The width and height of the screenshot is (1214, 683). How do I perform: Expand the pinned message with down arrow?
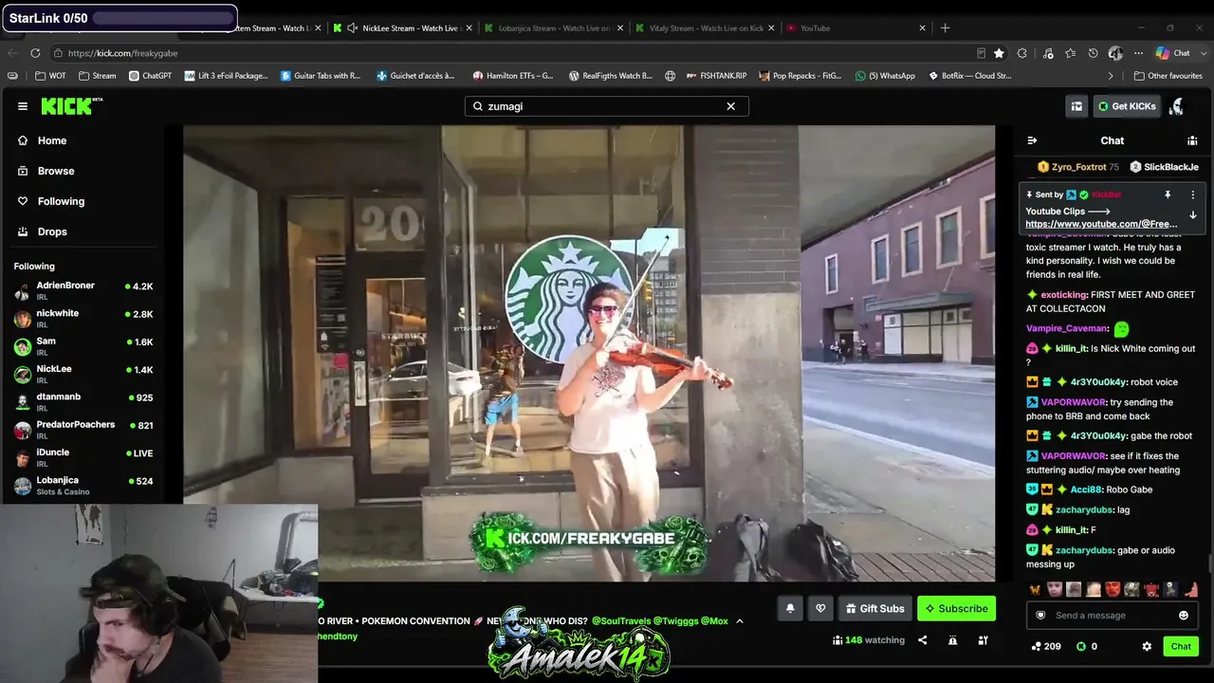(x=1193, y=215)
